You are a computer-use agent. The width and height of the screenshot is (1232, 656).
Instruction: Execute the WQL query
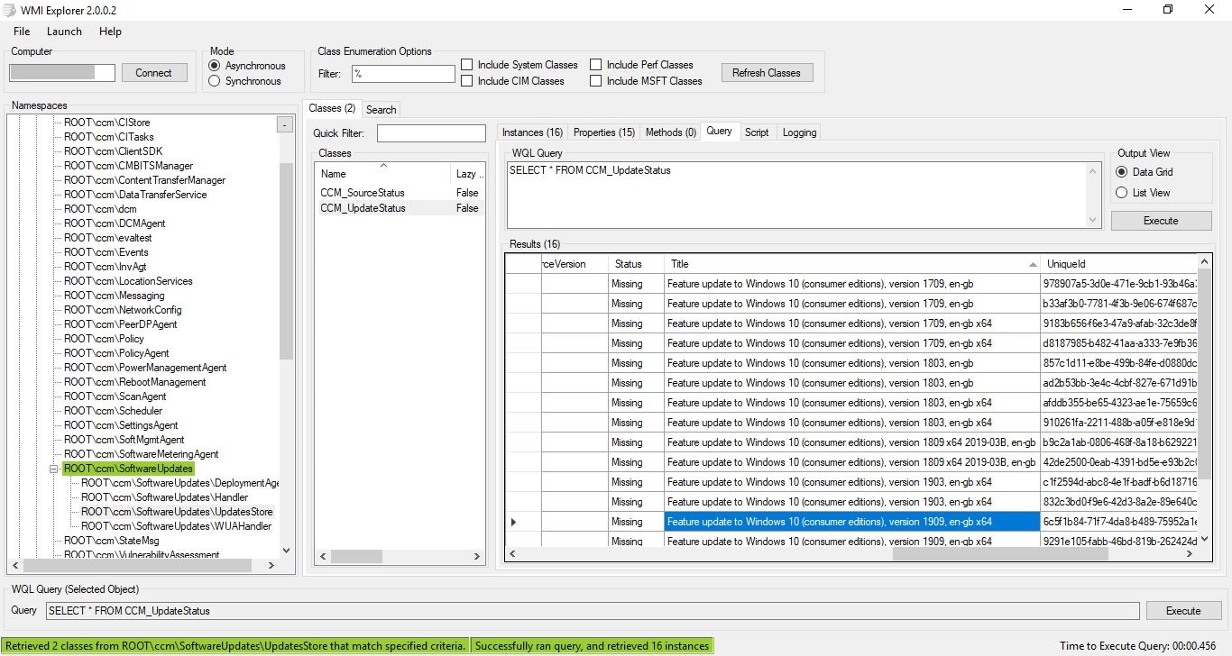point(1161,220)
